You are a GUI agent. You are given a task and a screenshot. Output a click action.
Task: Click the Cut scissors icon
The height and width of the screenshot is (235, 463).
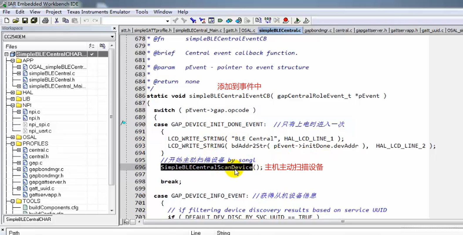pyautogui.click(x=57, y=20)
